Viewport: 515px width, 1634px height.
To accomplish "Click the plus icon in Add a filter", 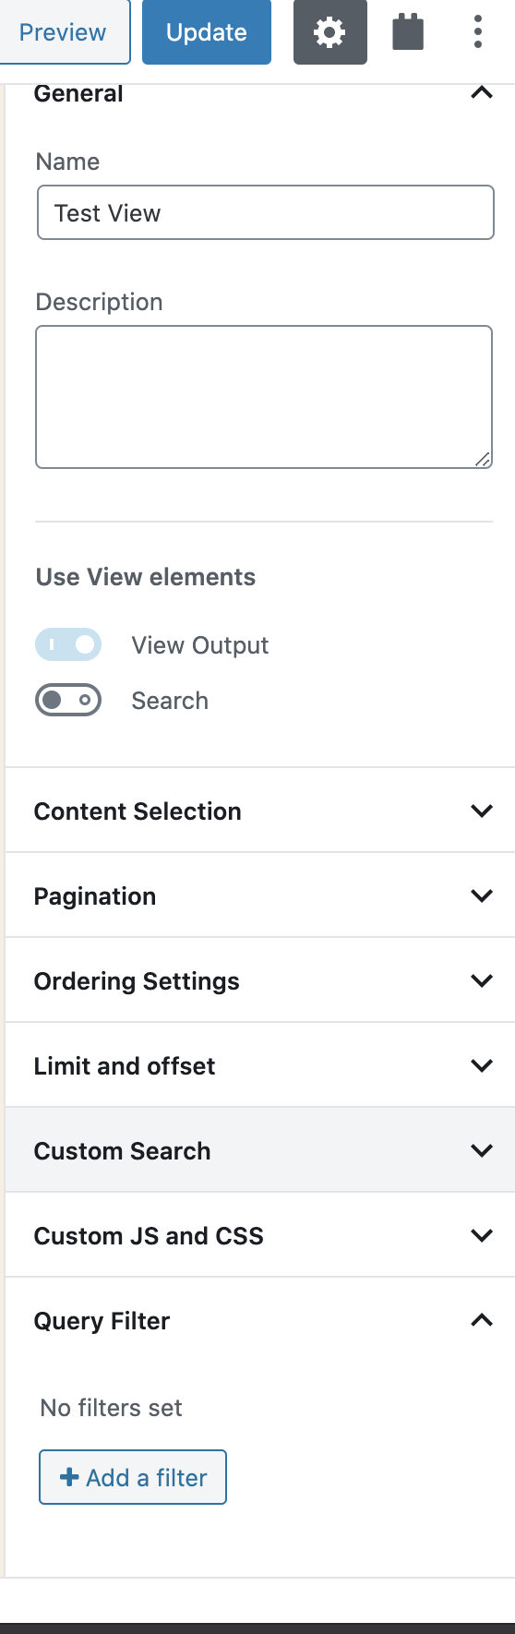I will [69, 1477].
